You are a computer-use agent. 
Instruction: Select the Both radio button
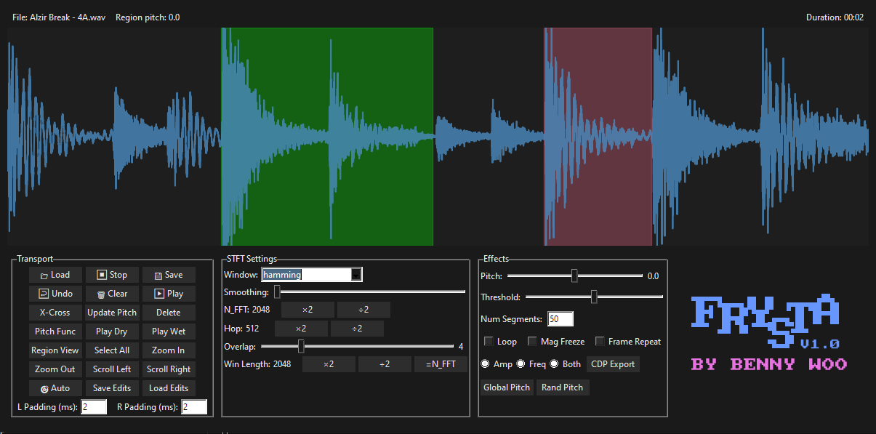click(x=554, y=364)
